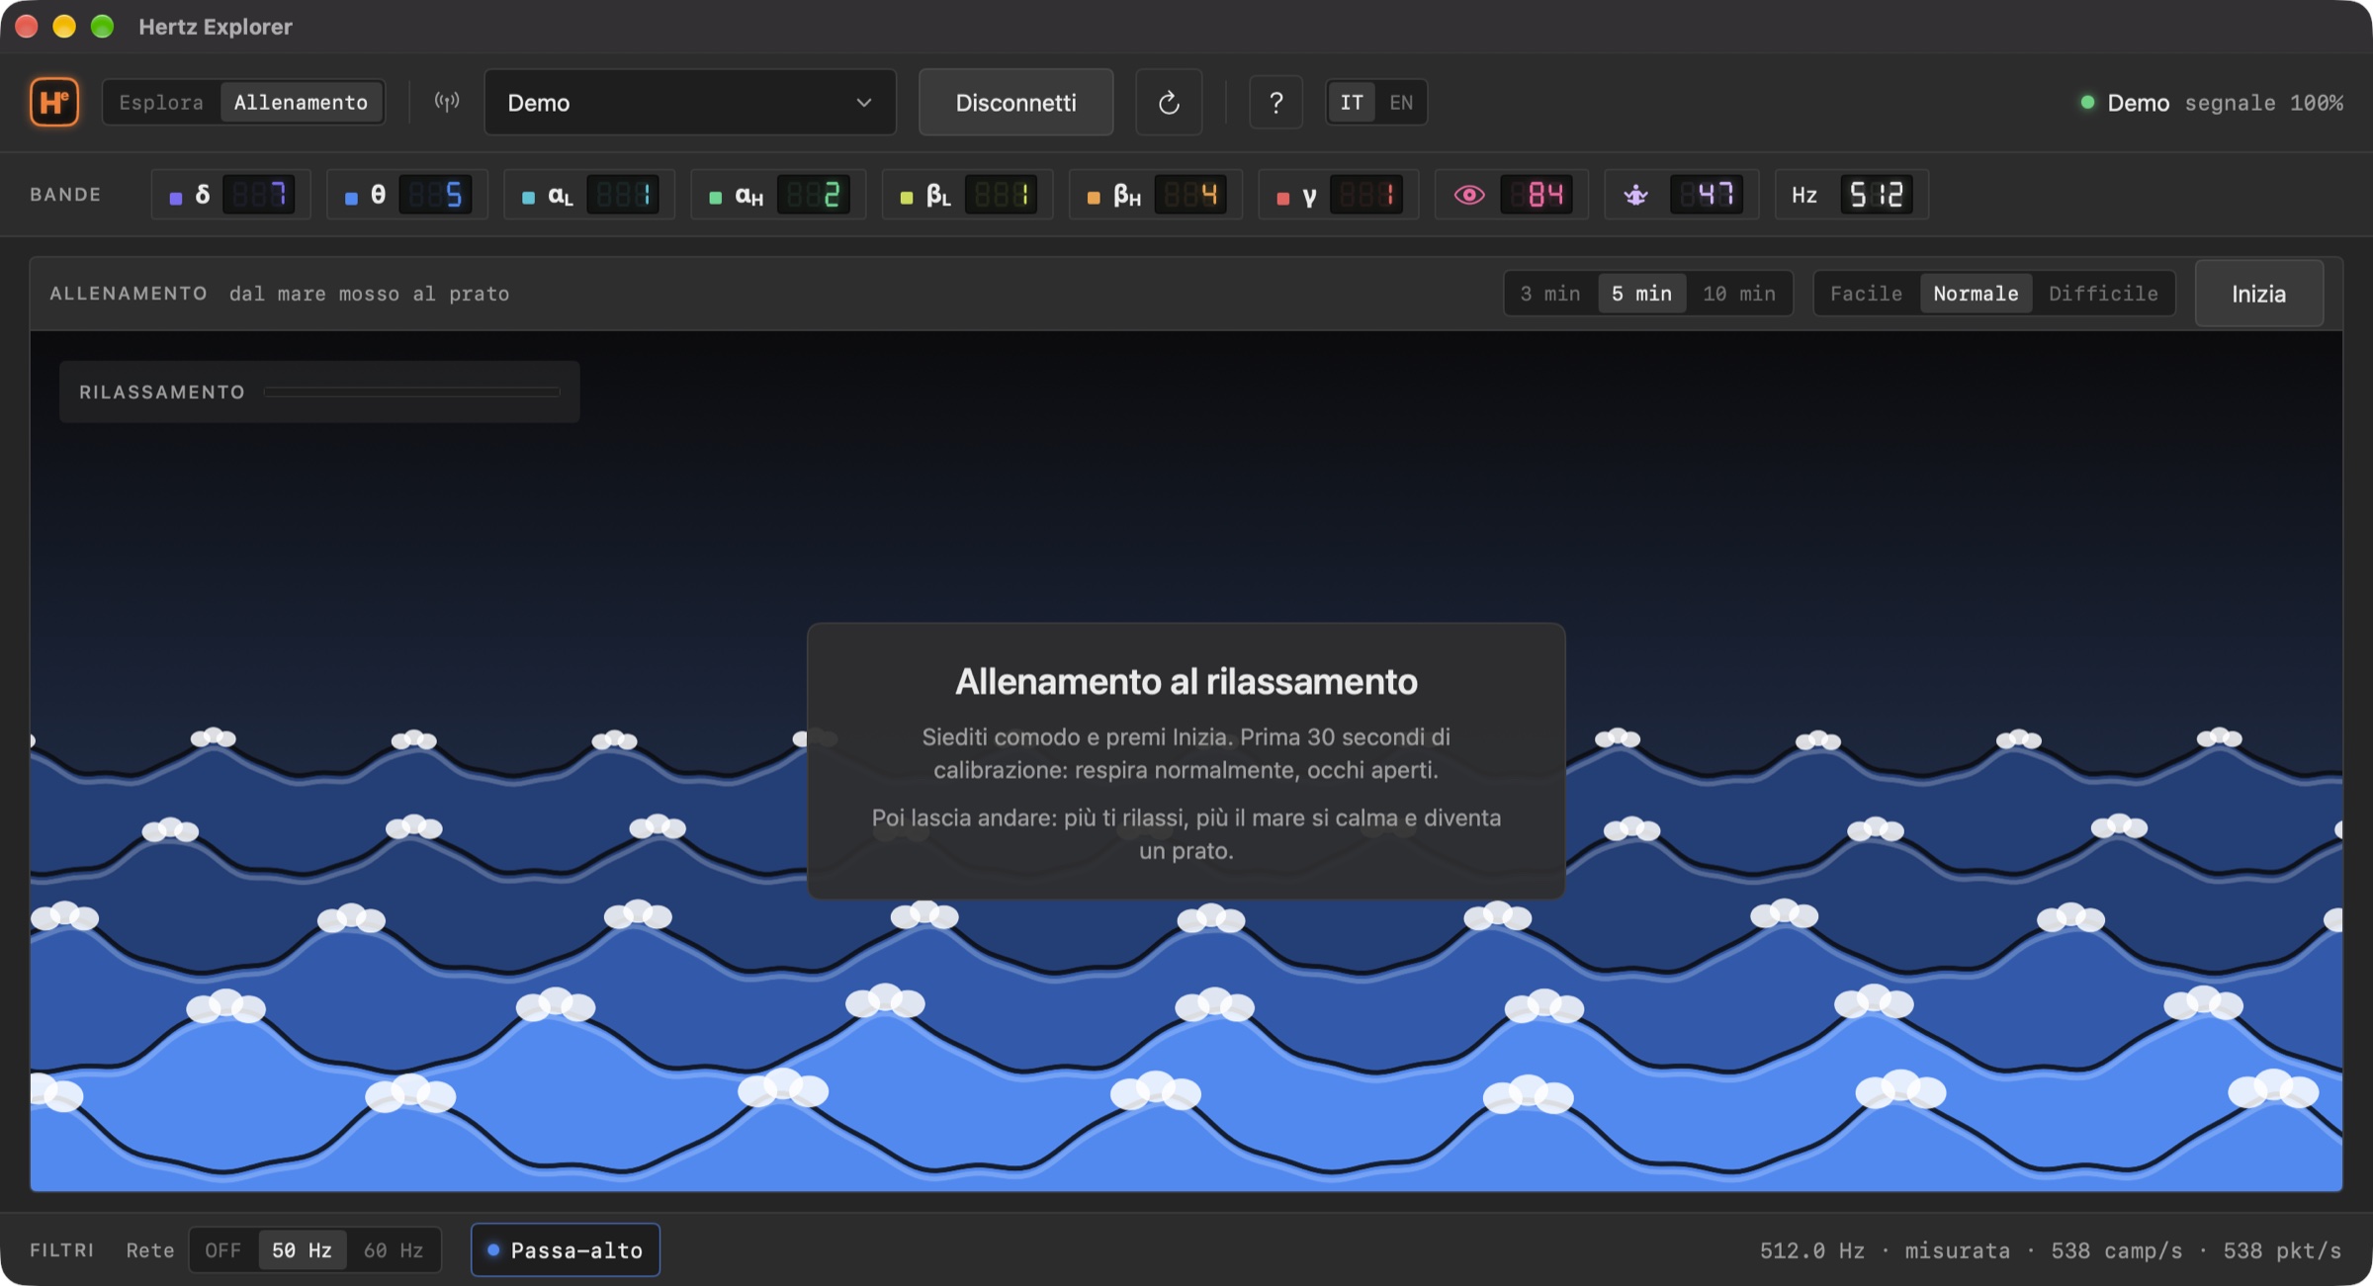Choose Difficile difficulty
The height and width of the screenshot is (1286, 2373).
coord(2103,294)
